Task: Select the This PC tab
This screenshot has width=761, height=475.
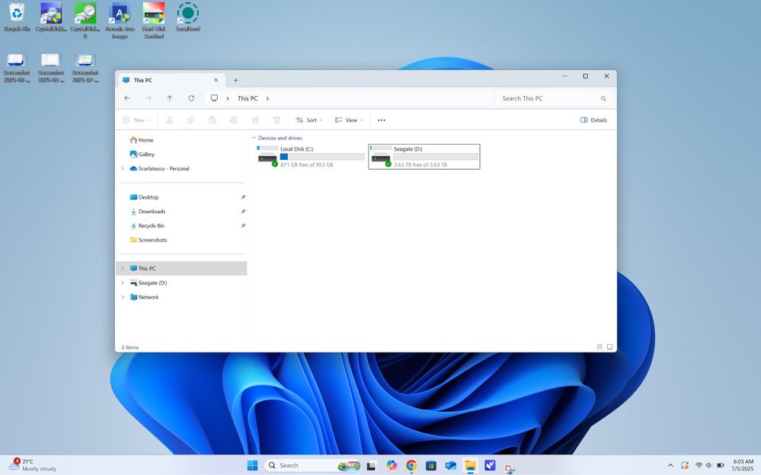Action: click(x=170, y=80)
